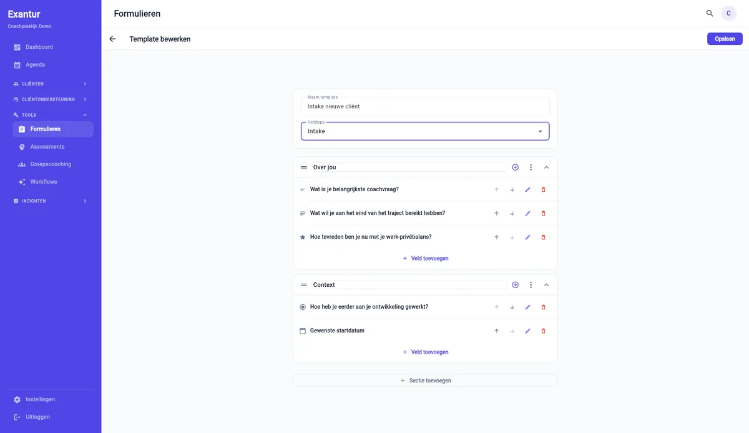The width and height of the screenshot is (749, 433).
Task: Open three-dot menu of Over jou section
Action: (x=531, y=167)
